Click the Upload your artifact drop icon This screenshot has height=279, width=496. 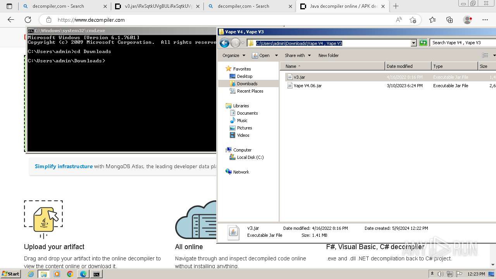(43, 219)
